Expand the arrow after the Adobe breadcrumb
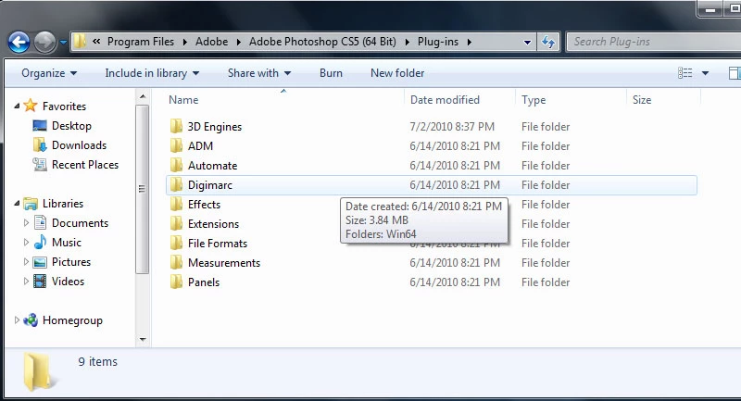The width and height of the screenshot is (741, 401). pyautogui.click(x=239, y=42)
